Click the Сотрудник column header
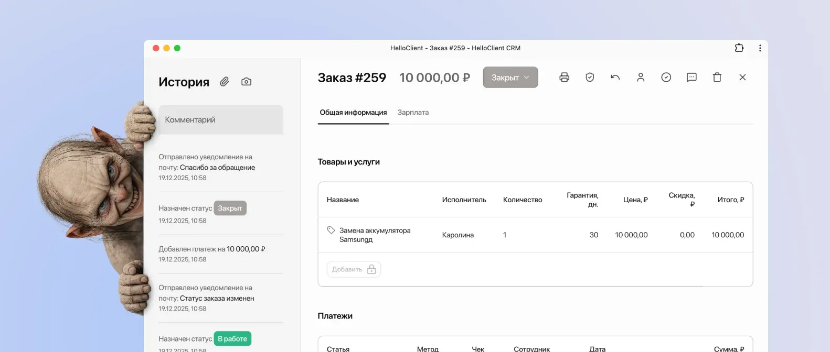This screenshot has height=352, width=830. tap(532, 349)
